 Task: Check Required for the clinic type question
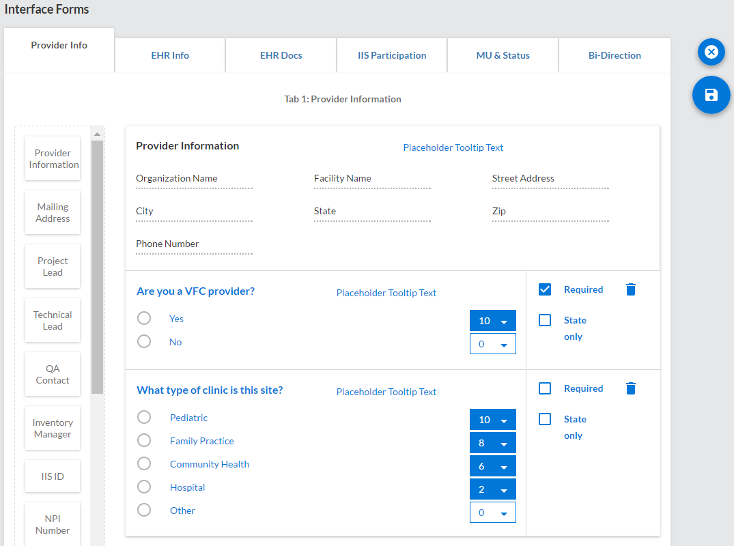tap(545, 388)
